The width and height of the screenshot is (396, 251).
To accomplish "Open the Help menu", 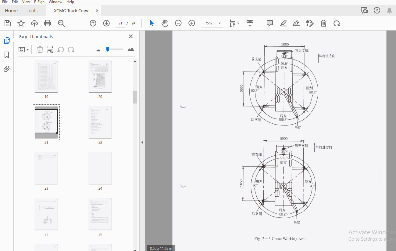I will 70,2.
